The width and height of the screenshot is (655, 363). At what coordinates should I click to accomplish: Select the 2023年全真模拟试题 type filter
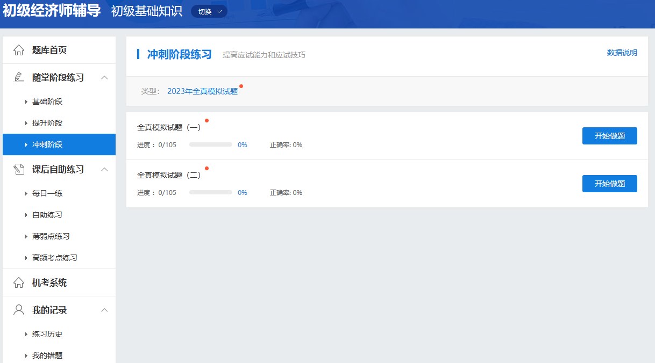(202, 91)
